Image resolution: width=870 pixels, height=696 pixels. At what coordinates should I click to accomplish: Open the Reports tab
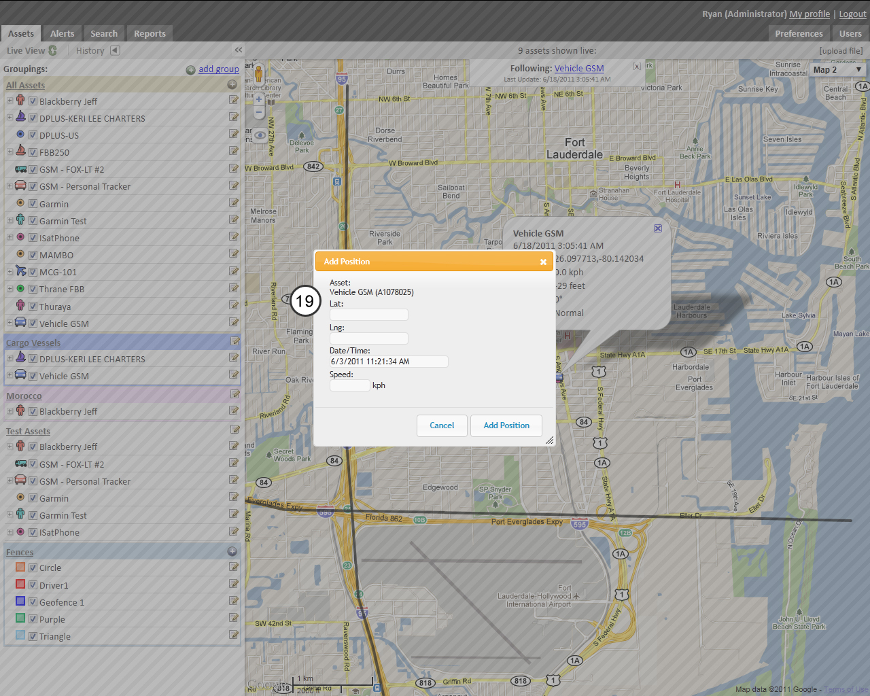(x=150, y=33)
